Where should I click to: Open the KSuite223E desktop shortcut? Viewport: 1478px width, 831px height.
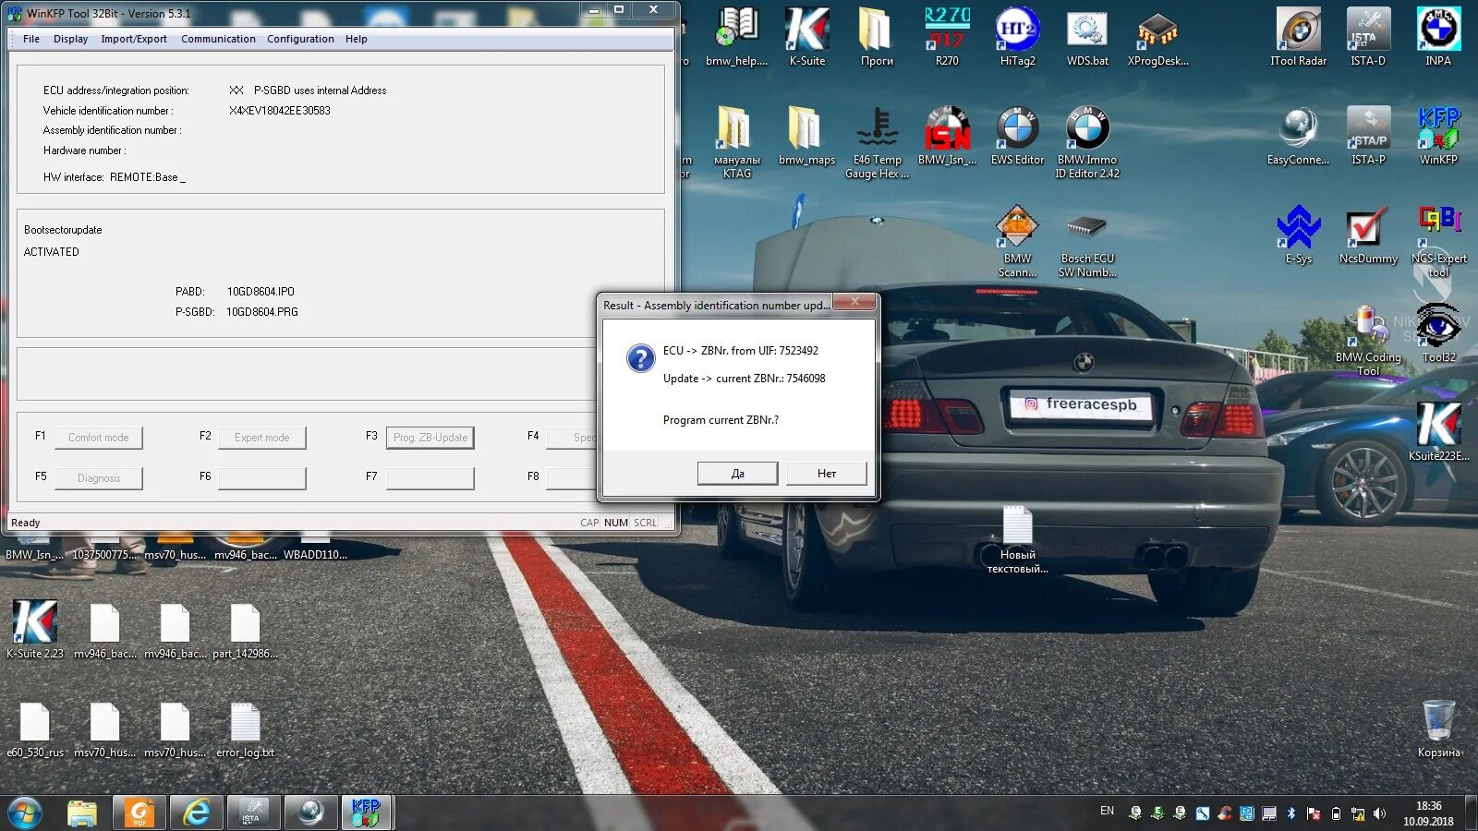1438,432
